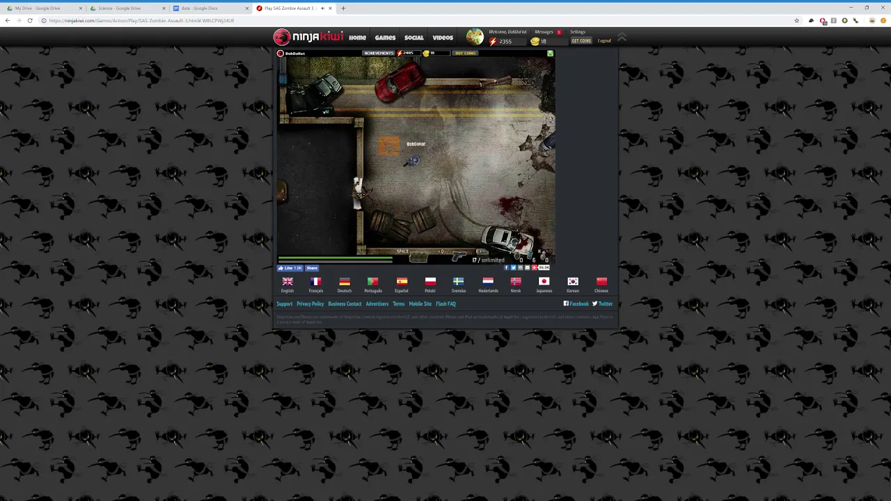
Task: Open the Privacy Policy footer link
Action: point(310,304)
